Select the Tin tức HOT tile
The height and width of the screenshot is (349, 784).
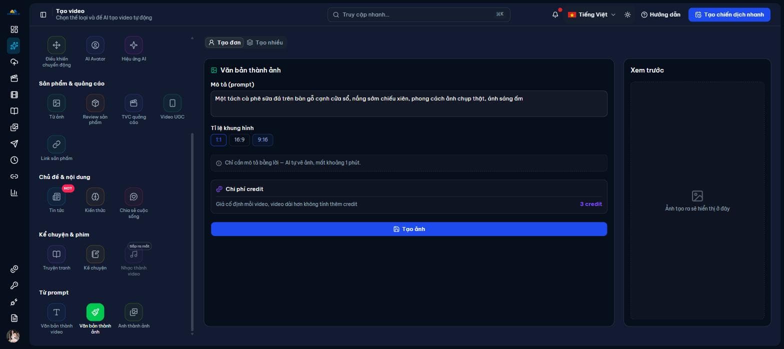point(56,200)
